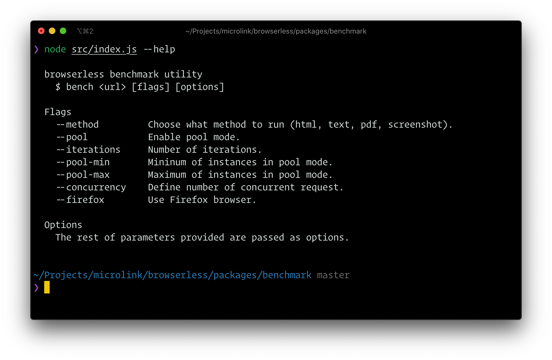Click the yellow block cursor
The width and height of the screenshot is (552, 360).
pyautogui.click(x=47, y=287)
